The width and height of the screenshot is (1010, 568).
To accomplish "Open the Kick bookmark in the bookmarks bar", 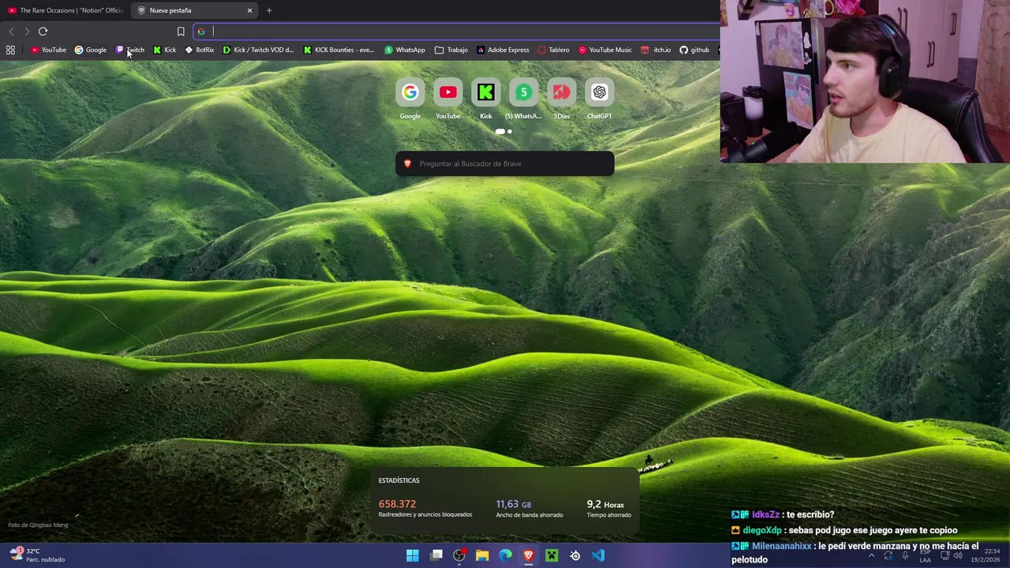I will click(164, 50).
